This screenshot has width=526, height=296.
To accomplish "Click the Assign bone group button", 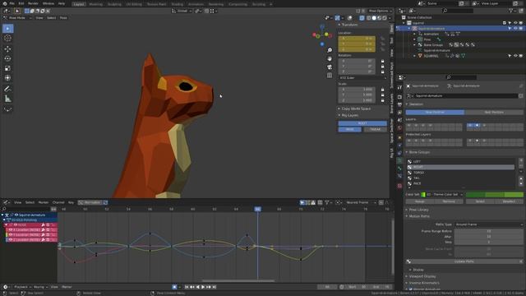I will [420, 201].
